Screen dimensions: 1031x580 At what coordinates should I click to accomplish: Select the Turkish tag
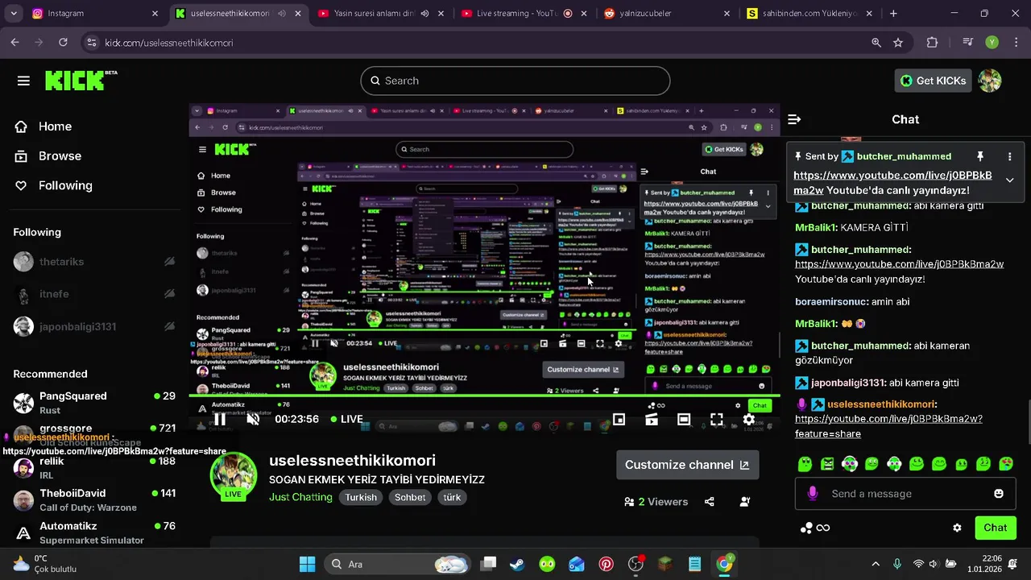(x=361, y=497)
